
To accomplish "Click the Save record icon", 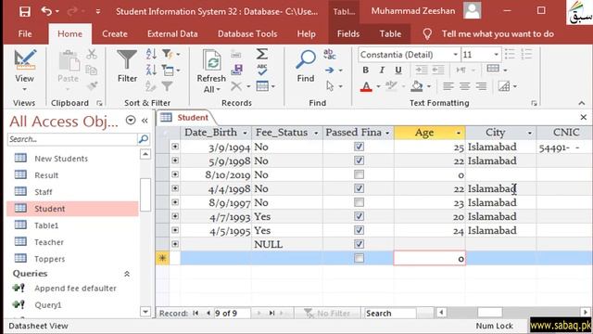I will click(237, 70).
